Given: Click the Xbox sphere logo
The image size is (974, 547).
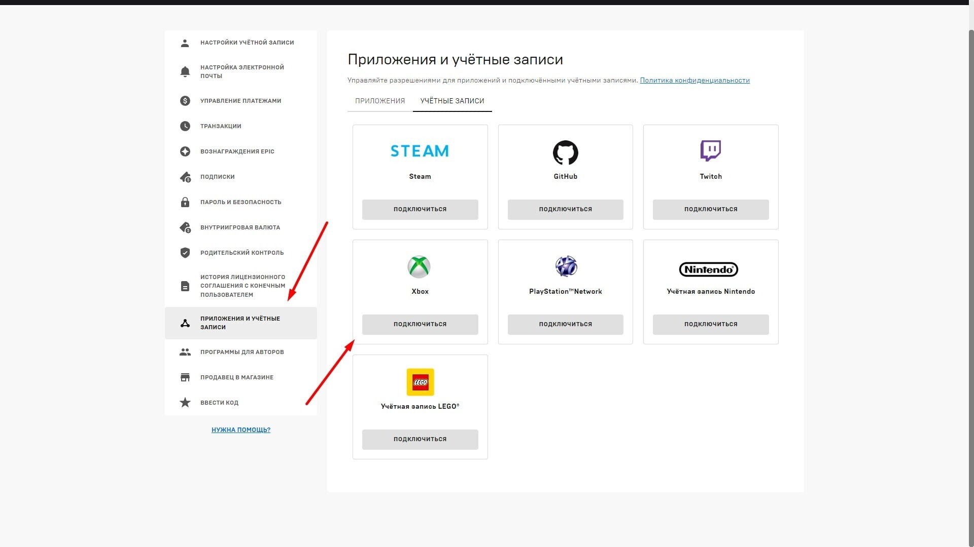Looking at the screenshot, I should point(420,267).
